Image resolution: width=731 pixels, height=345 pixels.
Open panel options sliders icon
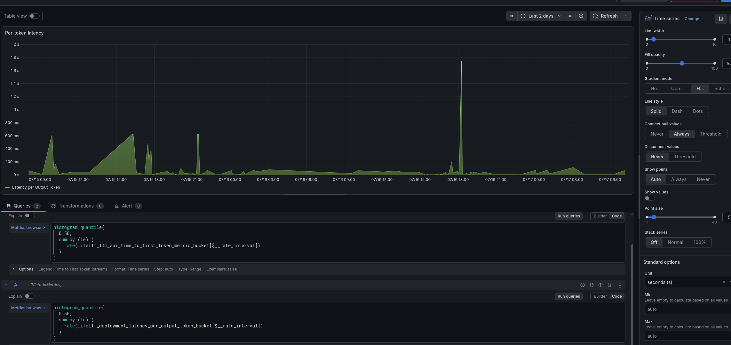[x=721, y=19]
